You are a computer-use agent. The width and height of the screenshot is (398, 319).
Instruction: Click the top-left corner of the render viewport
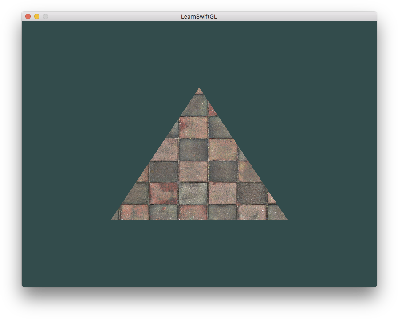[x=24, y=24]
